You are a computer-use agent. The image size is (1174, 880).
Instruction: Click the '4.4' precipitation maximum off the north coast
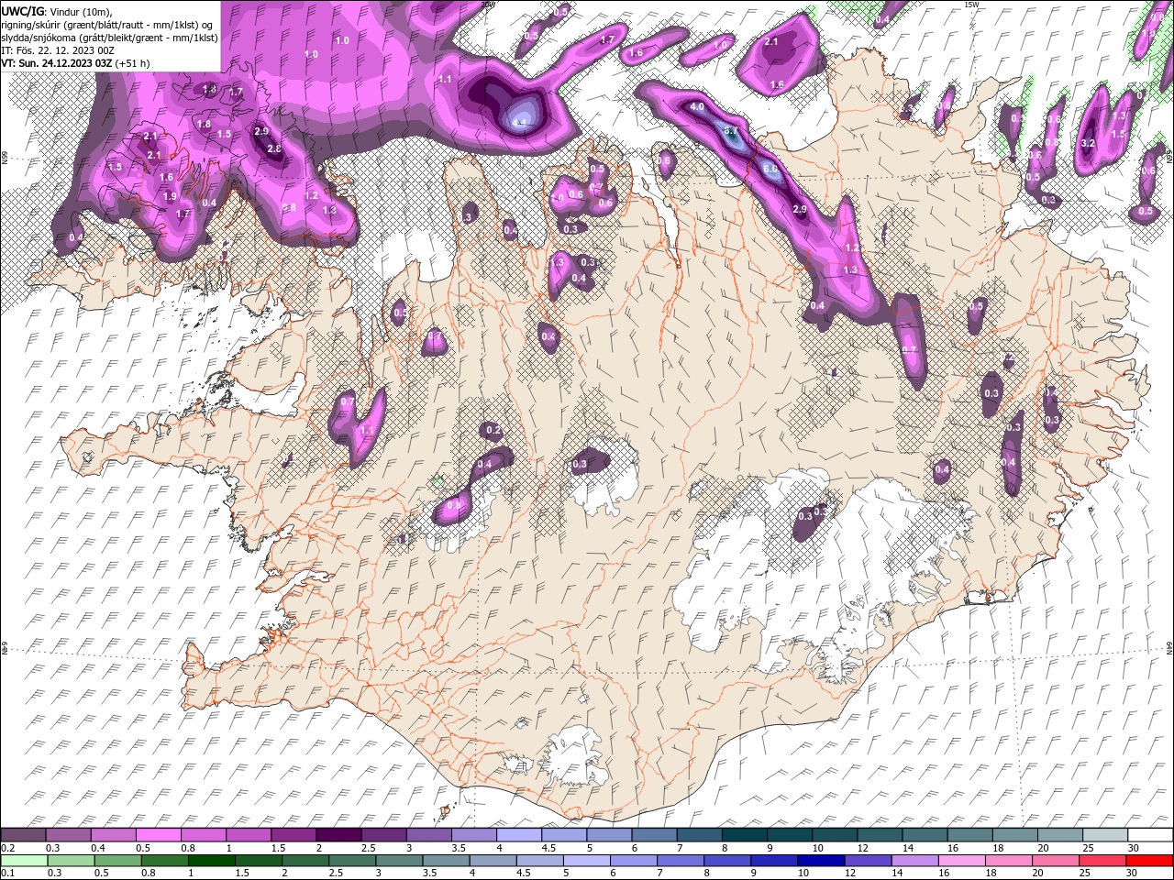click(520, 122)
